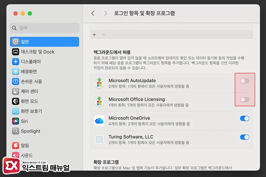The image size is (266, 177).
Task: Open 사운드 settings label
Action: tap(27, 155)
